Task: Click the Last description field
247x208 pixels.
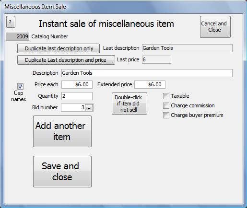Action: click(x=187, y=48)
